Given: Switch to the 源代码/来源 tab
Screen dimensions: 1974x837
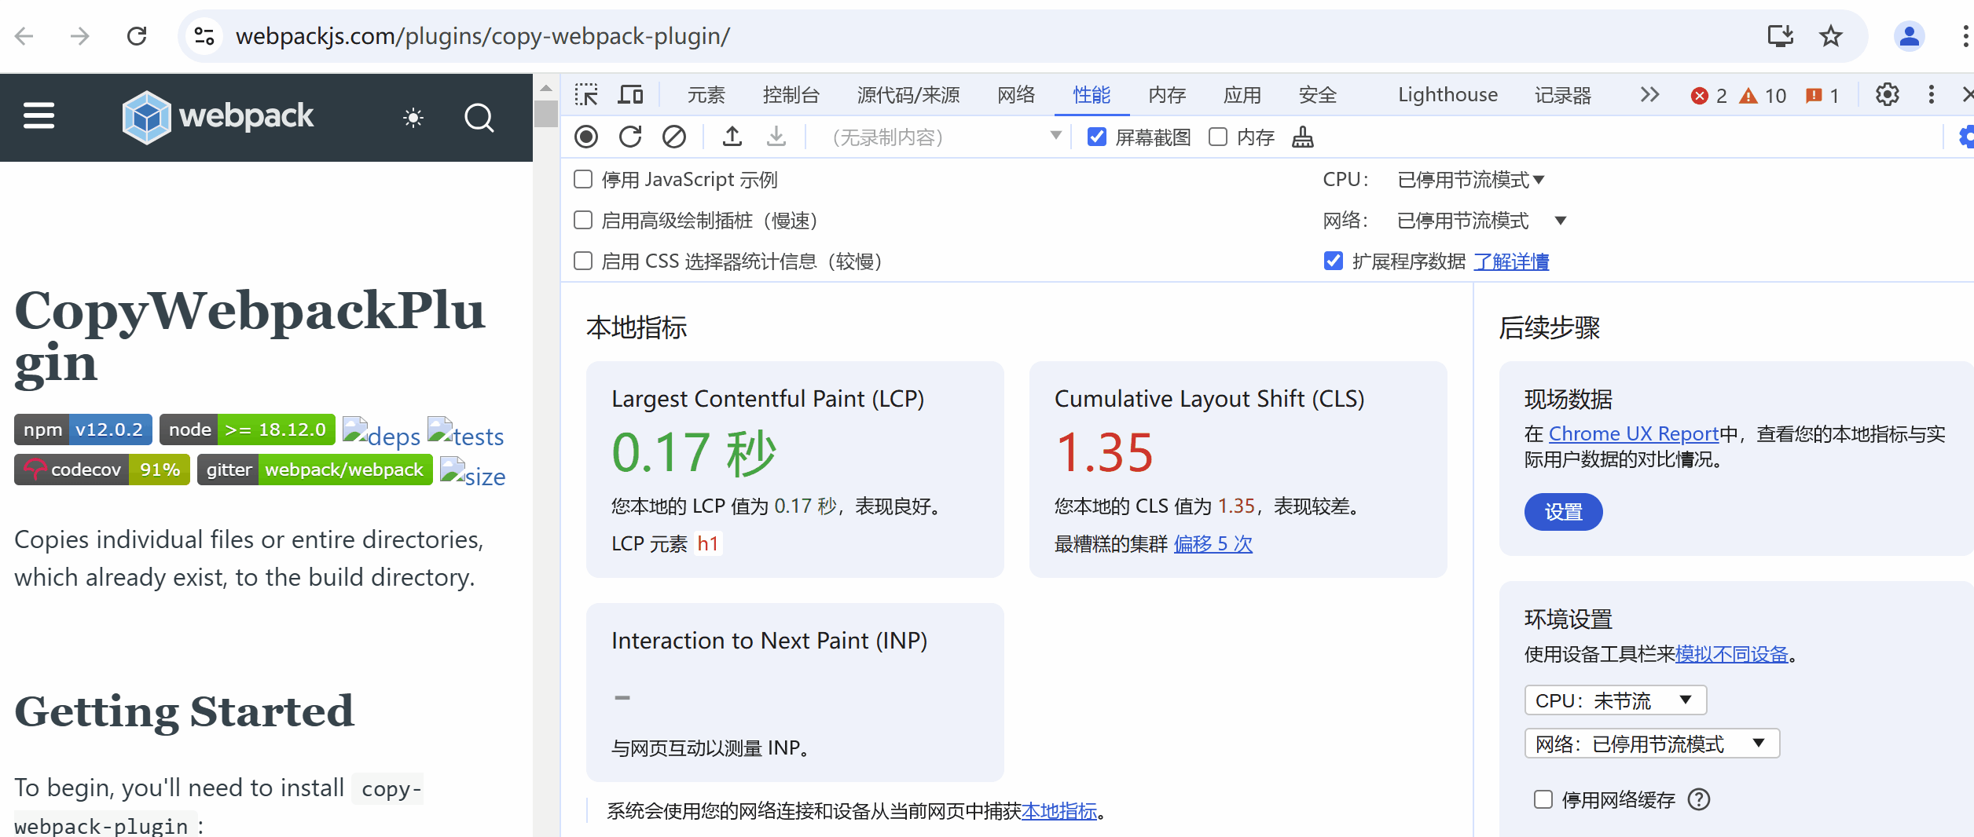Looking at the screenshot, I should tap(908, 95).
